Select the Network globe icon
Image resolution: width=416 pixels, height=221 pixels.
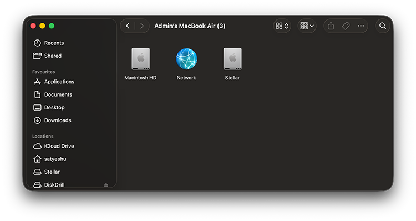click(186, 59)
